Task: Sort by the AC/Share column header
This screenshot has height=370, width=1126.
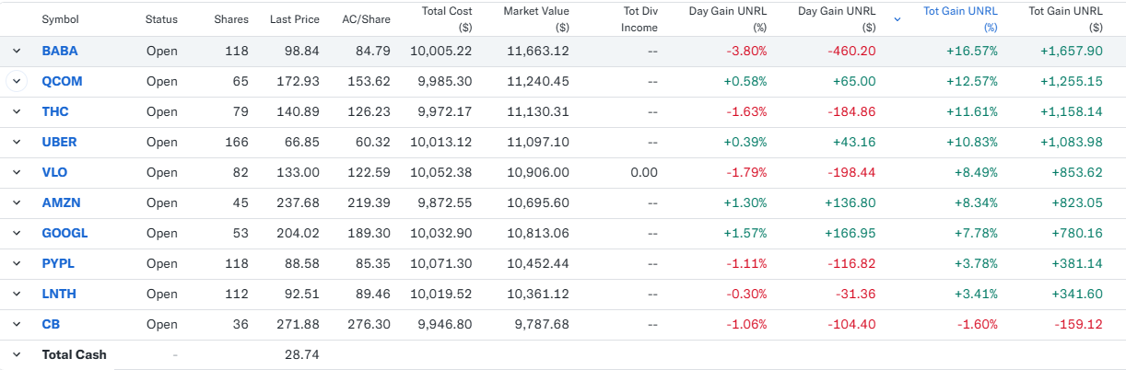Action: [367, 19]
